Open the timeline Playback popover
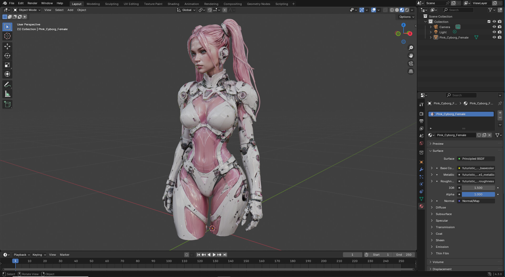The height and width of the screenshot is (277, 505). click(22, 255)
